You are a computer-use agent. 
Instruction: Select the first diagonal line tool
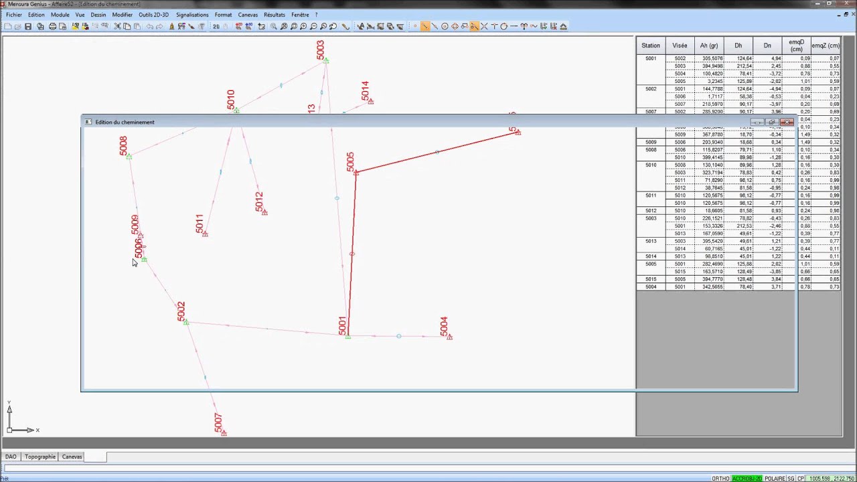click(x=424, y=26)
